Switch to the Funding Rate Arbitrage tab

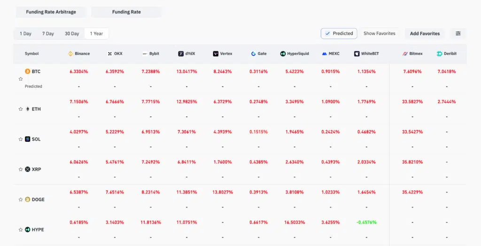[51, 12]
